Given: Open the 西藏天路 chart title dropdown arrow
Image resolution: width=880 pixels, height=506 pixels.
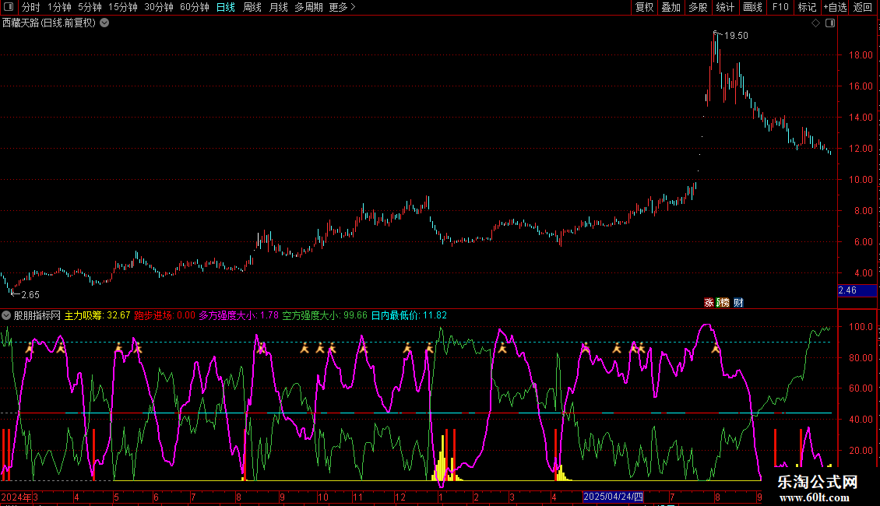Looking at the screenshot, I should [x=104, y=23].
